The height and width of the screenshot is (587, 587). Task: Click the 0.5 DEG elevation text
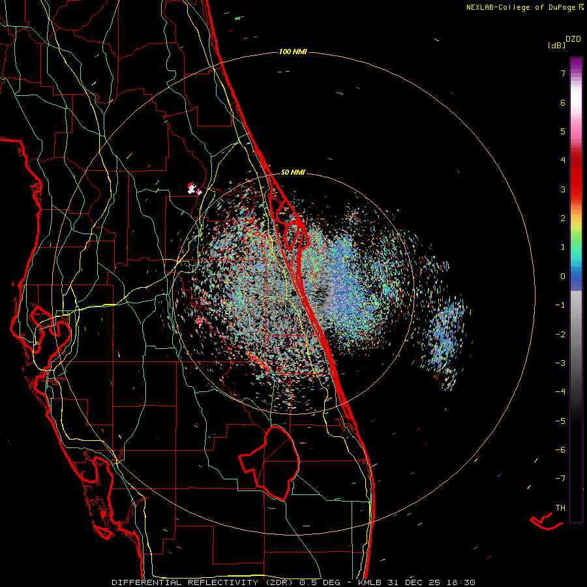(320, 582)
